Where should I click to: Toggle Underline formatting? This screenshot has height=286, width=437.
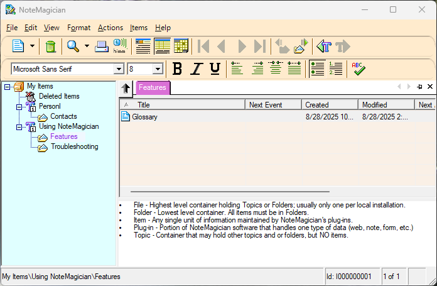point(215,69)
